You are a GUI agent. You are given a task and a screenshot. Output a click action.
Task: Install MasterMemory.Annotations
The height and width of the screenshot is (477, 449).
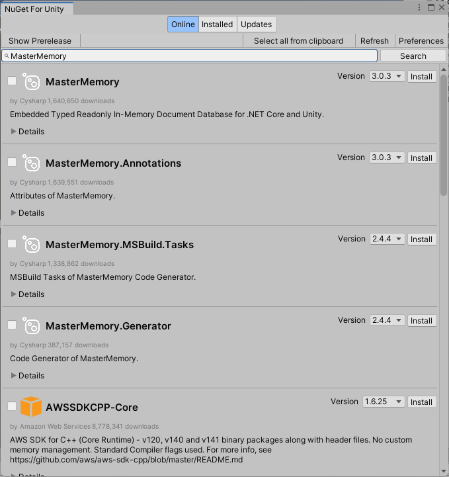tap(422, 158)
